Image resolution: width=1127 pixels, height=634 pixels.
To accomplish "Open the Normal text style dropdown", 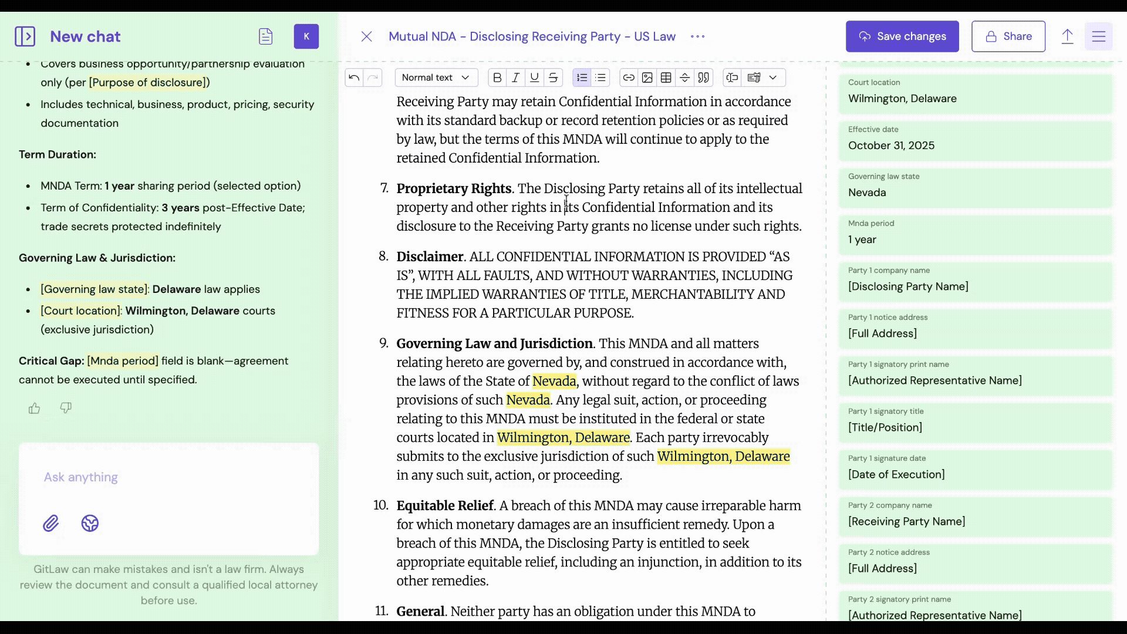I will [436, 77].
